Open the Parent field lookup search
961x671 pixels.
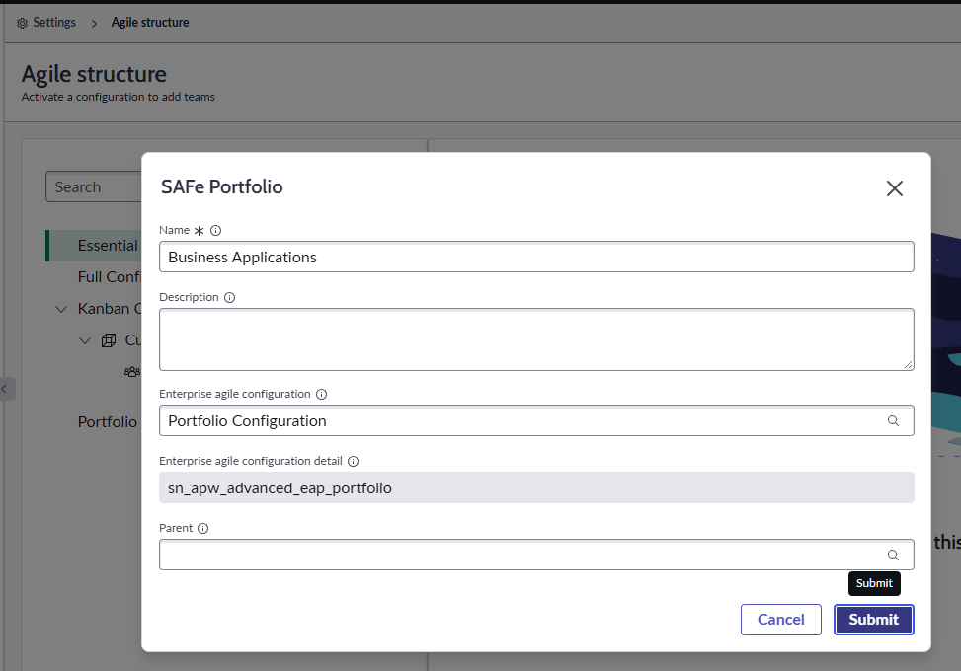pyautogui.click(x=894, y=556)
